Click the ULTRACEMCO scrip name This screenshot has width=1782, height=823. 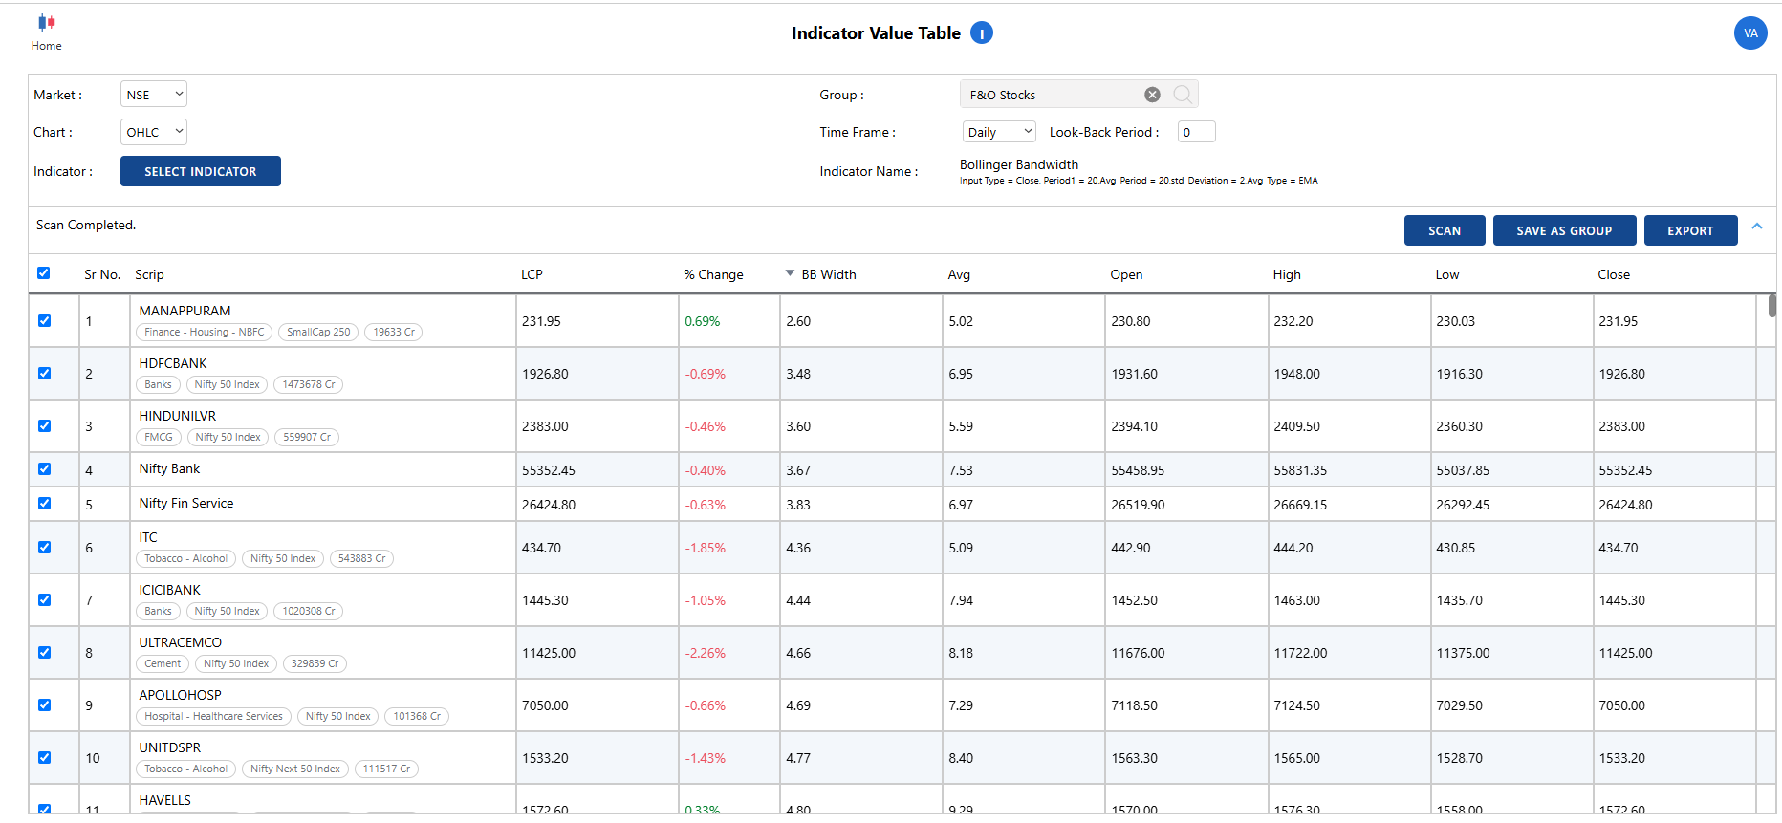(180, 642)
